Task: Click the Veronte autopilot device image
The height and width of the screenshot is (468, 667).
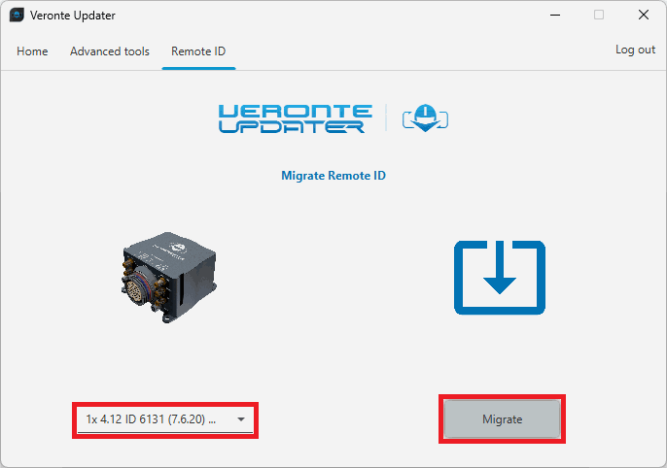Action: coord(169,278)
